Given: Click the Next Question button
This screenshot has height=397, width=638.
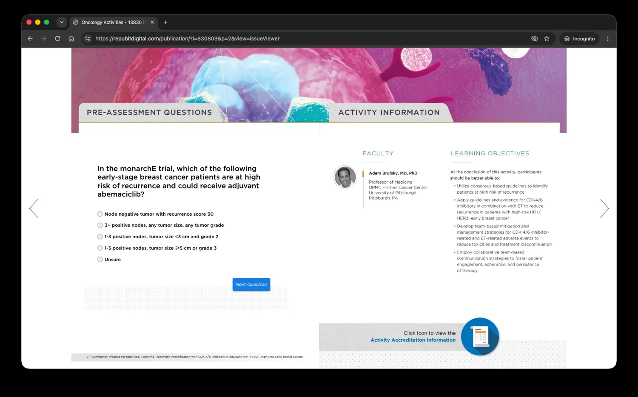Looking at the screenshot, I should (x=251, y=284).
